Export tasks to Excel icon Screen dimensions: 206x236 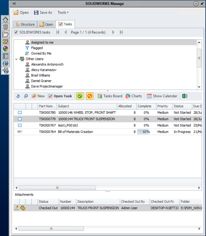[185, 96]
